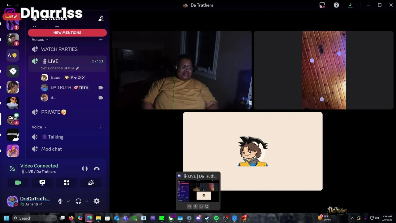The image size is (396, 223).
Task: Join the Talking voice channel
Action: 67,137
